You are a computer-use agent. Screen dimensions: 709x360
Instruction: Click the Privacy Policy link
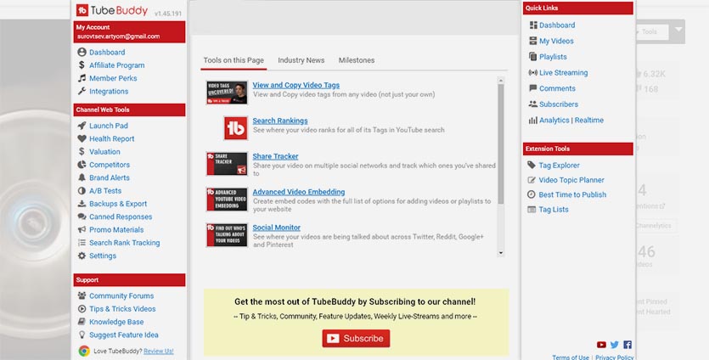click(615, 357)
